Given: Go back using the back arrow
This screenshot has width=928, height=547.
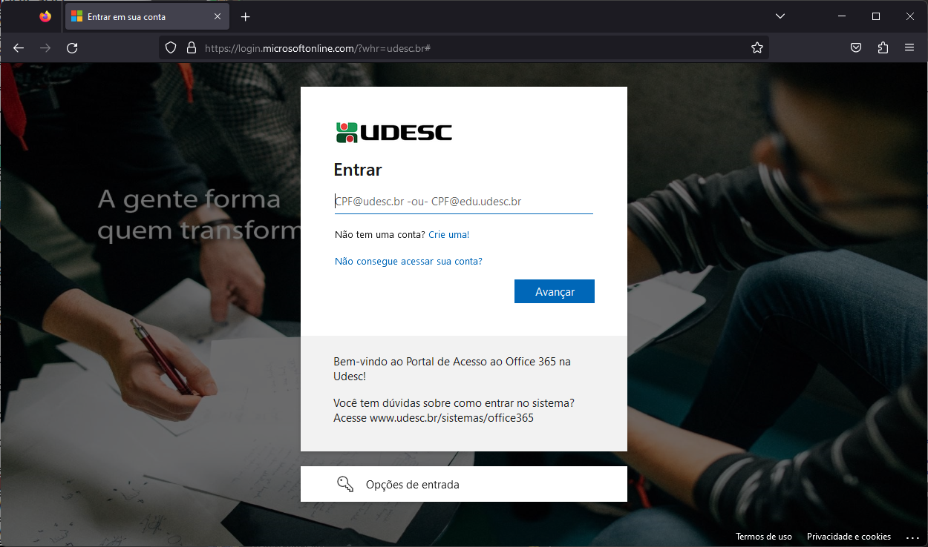Looking at the screenshot, I should 19,47.
